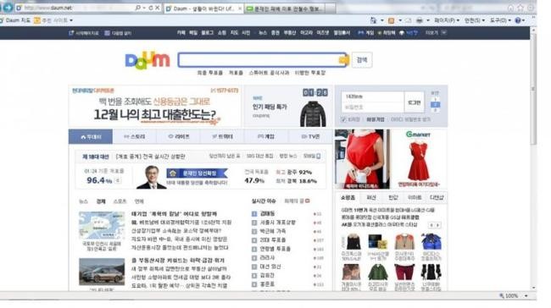Open the 도구(O) menu dropdown
This screenshot has width=551, height=308.
(501, 20)
